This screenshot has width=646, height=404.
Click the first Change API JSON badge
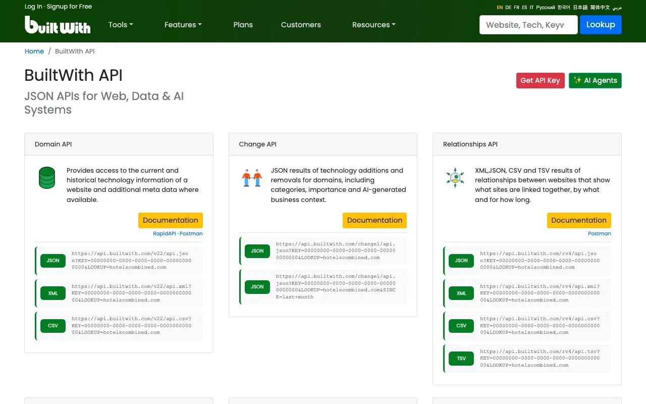(x=257, y=250)
